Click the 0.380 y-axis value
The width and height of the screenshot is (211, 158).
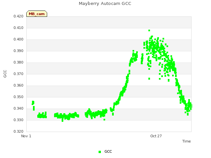18,62
